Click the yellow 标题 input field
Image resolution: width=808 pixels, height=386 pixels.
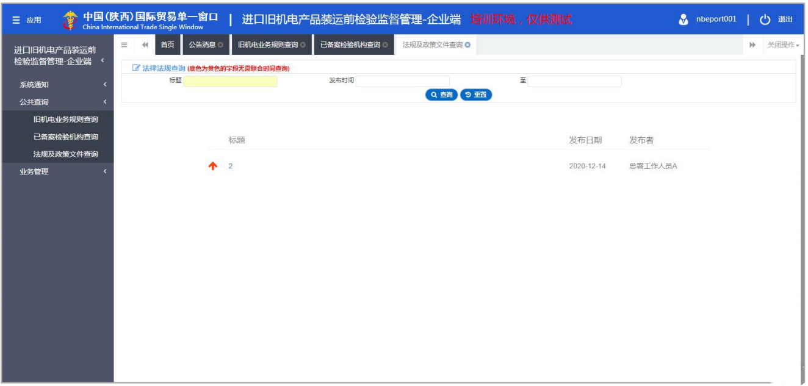(x=230, y=81)
